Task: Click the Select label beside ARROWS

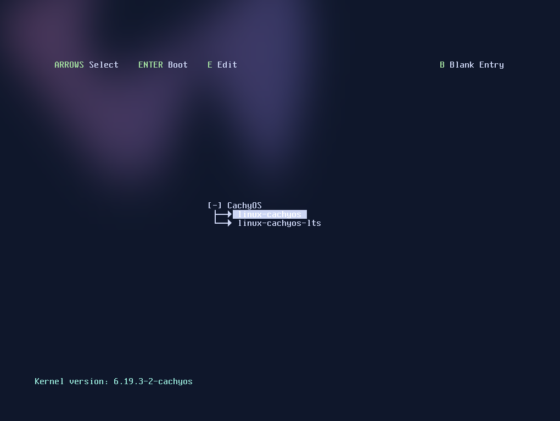Action: pos(104,65)
